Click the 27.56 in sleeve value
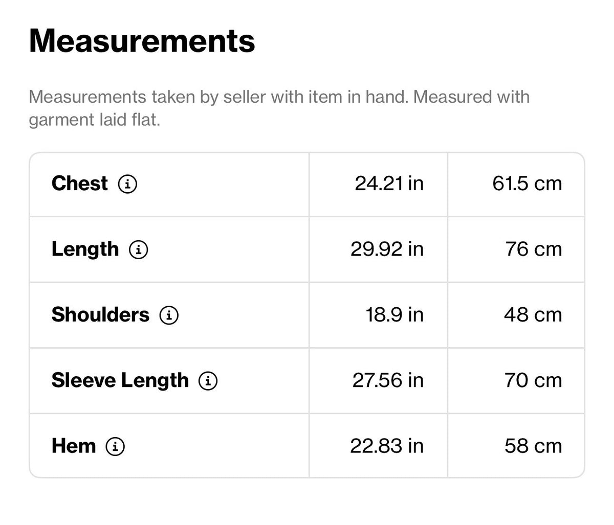This screenshot has width=614, height=525. coord(388,381)
